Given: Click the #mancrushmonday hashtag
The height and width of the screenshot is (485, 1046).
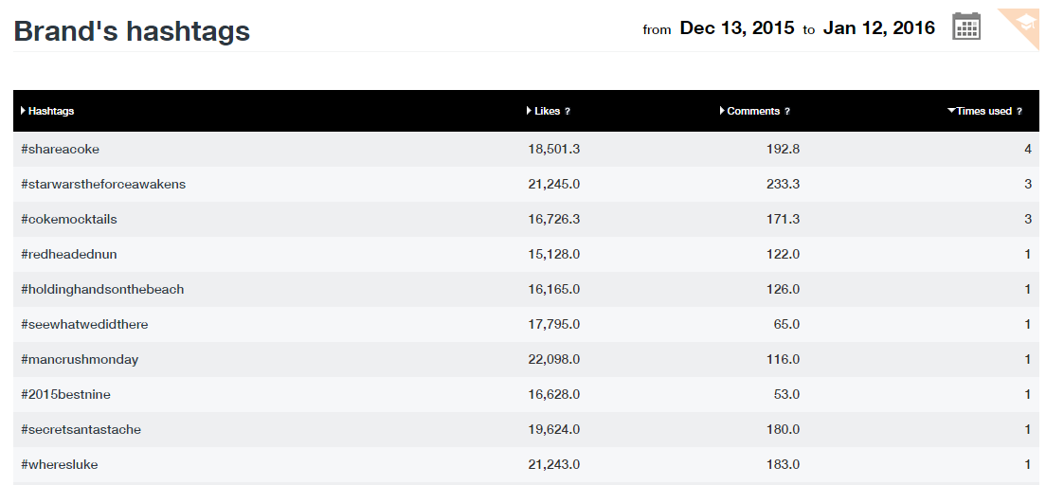Looking at the screenshot, I should click(79, 360).
